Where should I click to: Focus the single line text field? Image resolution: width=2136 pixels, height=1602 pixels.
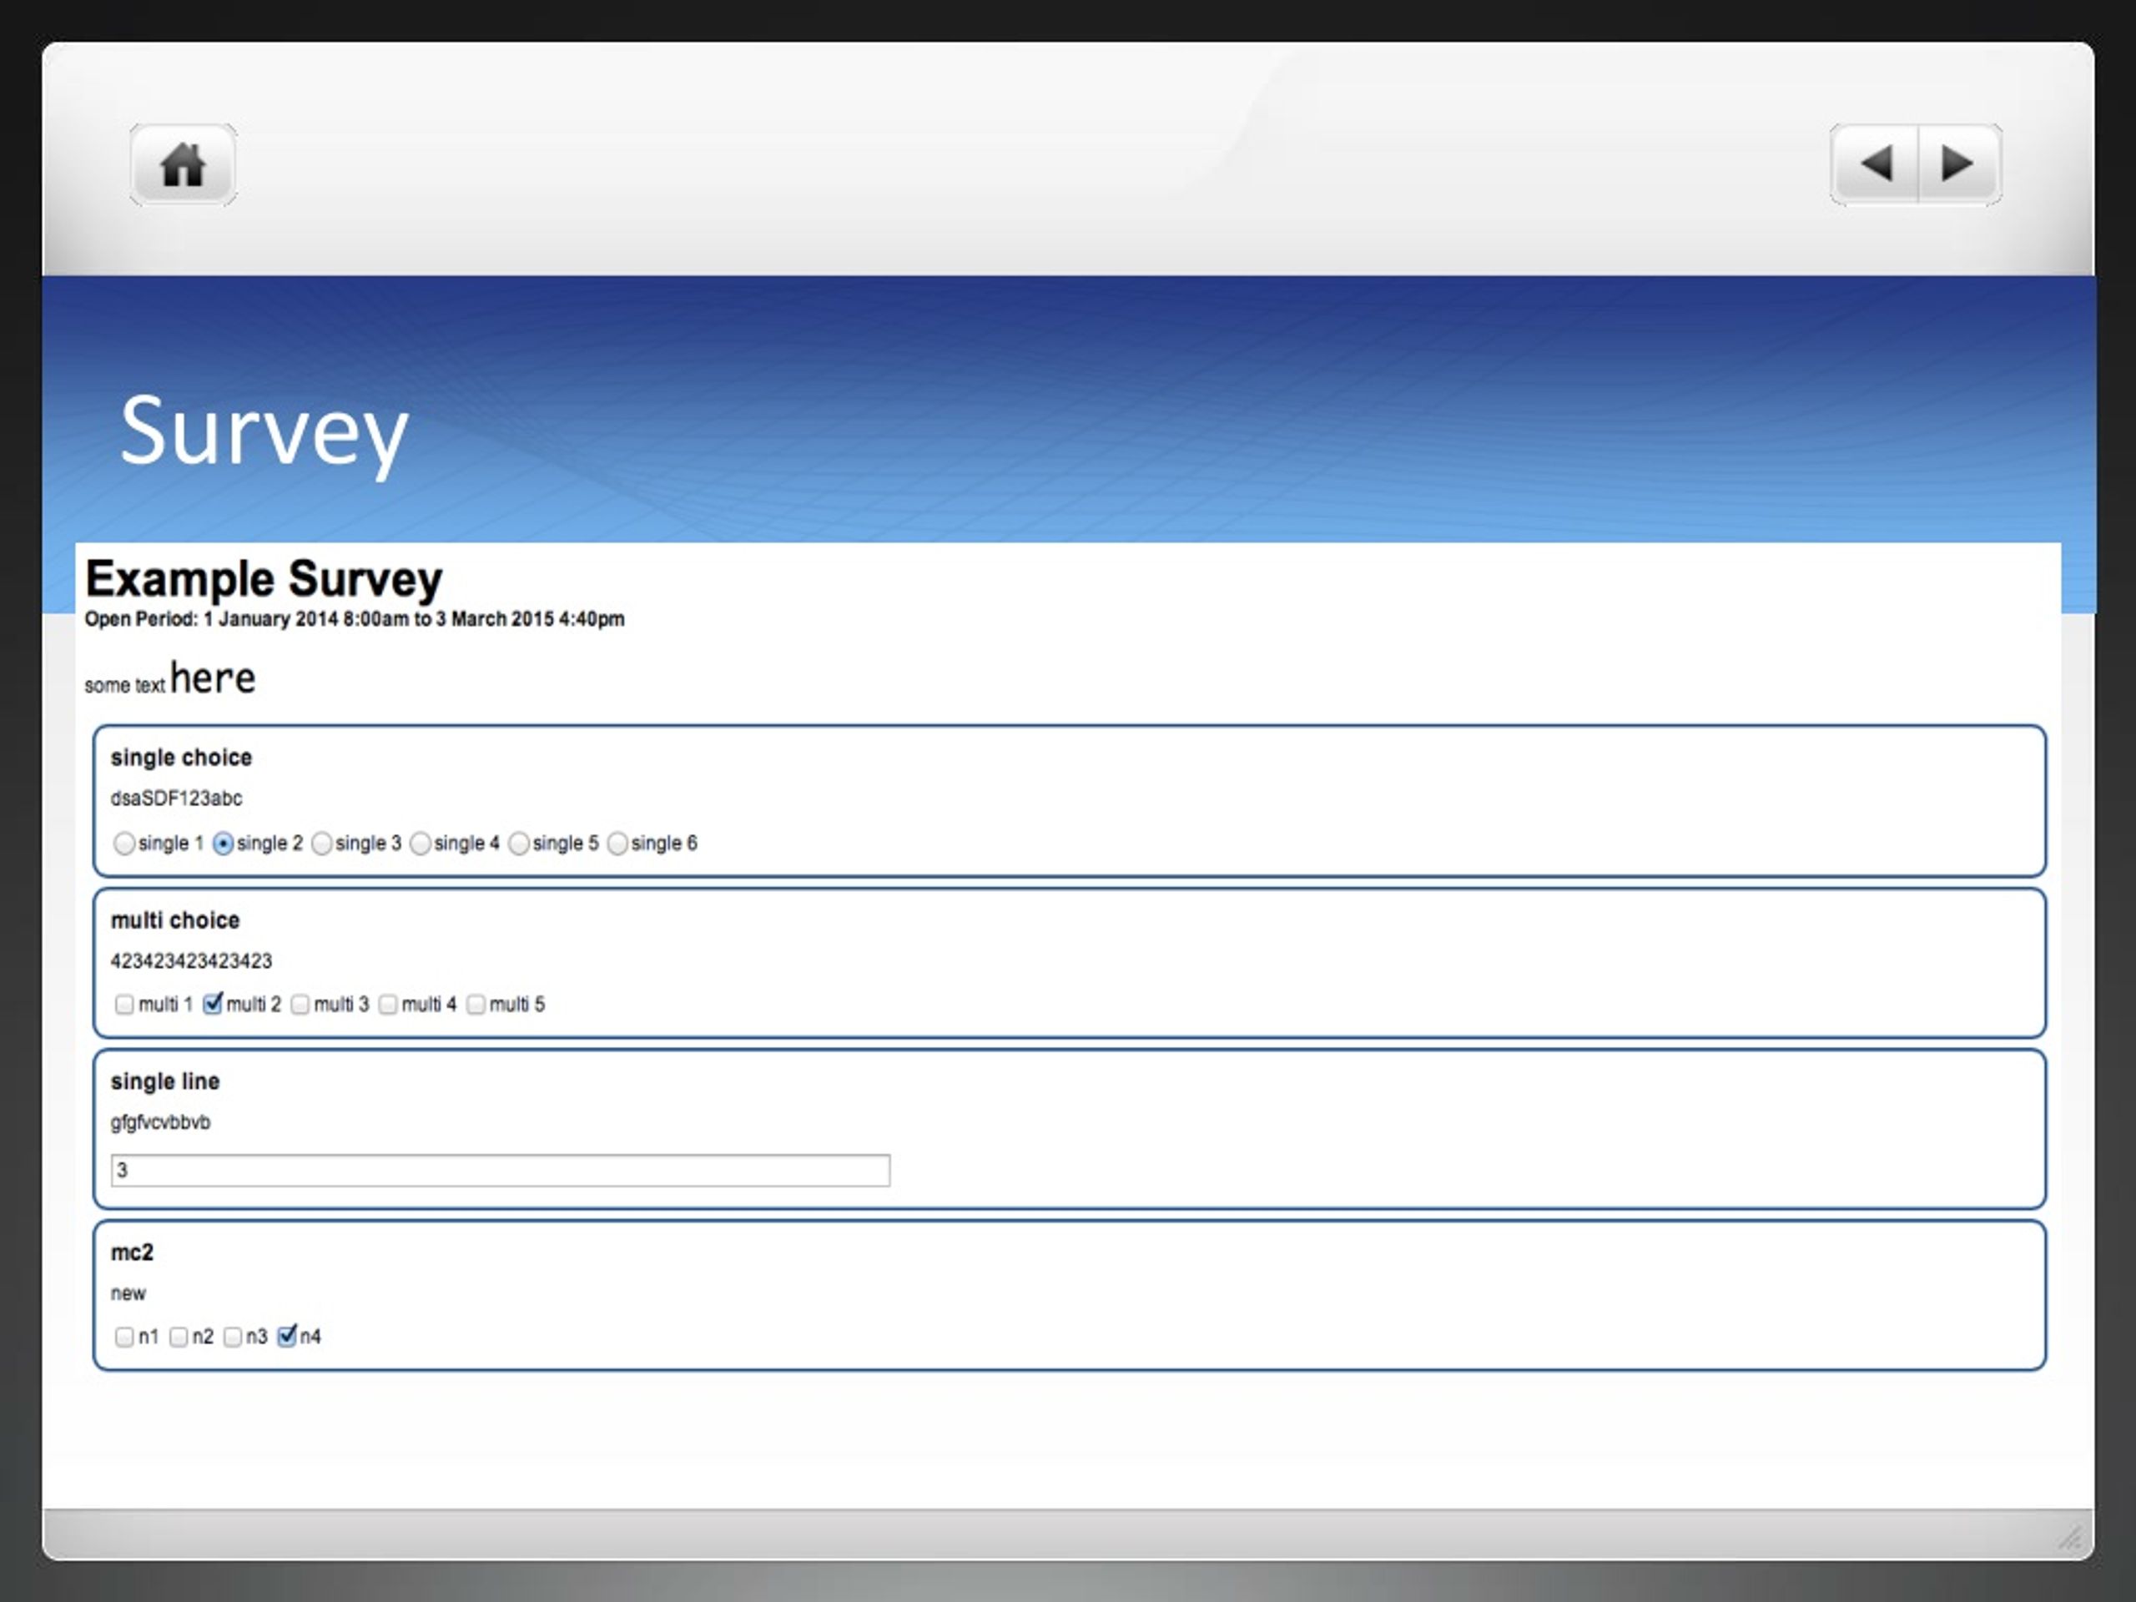500,1171
